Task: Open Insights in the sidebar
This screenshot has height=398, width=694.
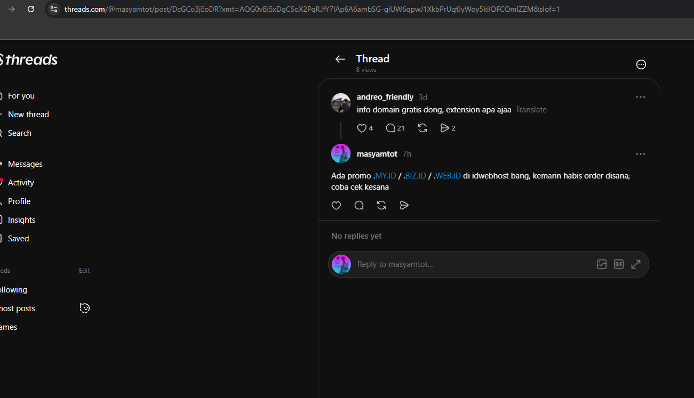Action: click(x=22, y=220)
